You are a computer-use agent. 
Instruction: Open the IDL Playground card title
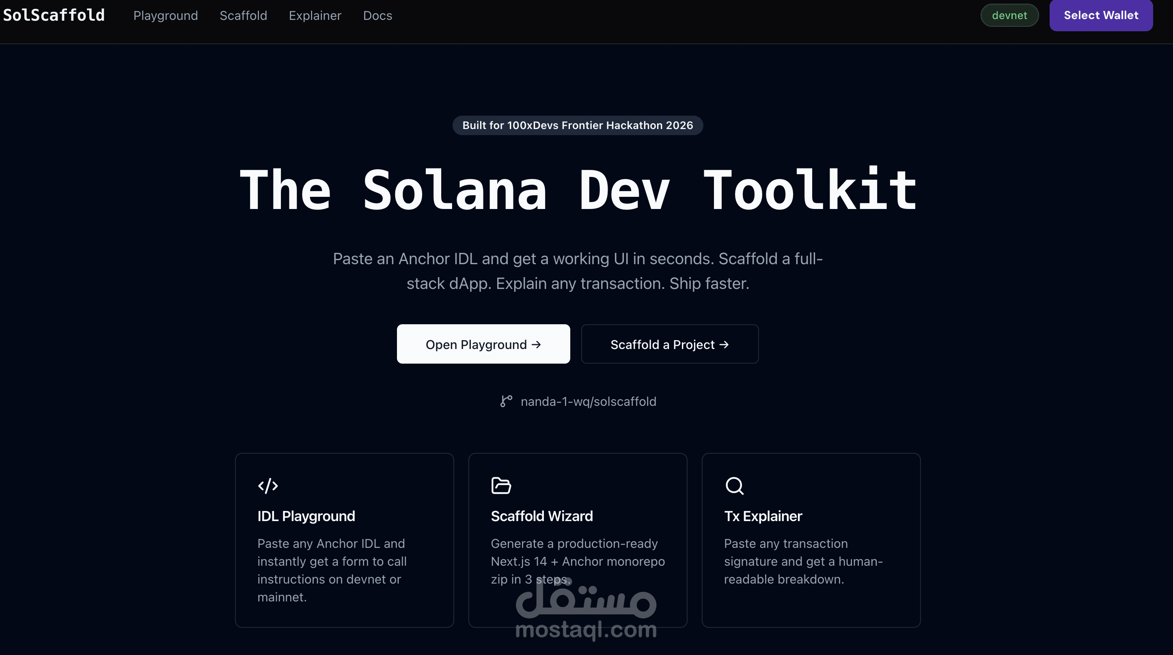306,516
